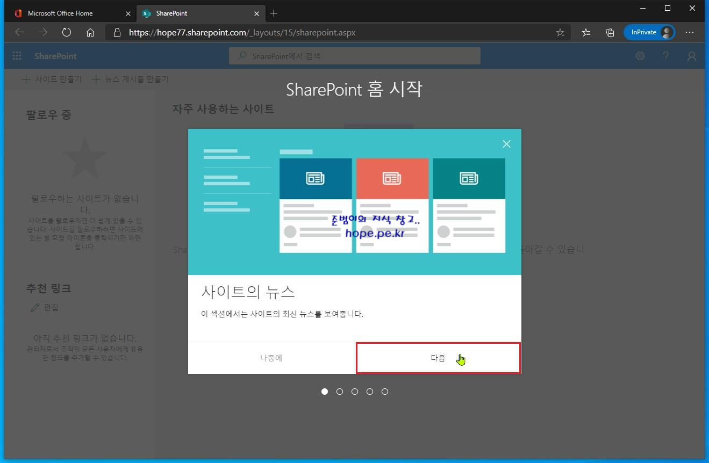Image resolution: width=709 pixels, height=463 pixels.
Task: Open SharePoint settings gear
Action: pyautogui.click(x=640, y=56)
